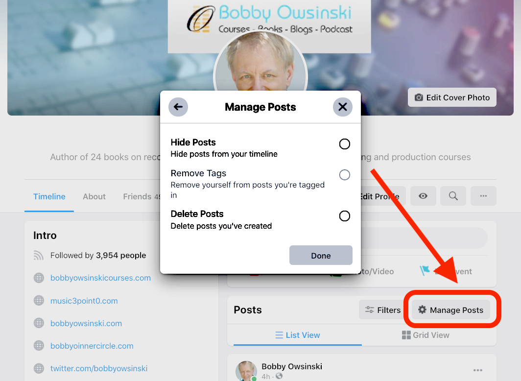Click Bobby Owsinski post avatar thumbnail

click(246, 371)
